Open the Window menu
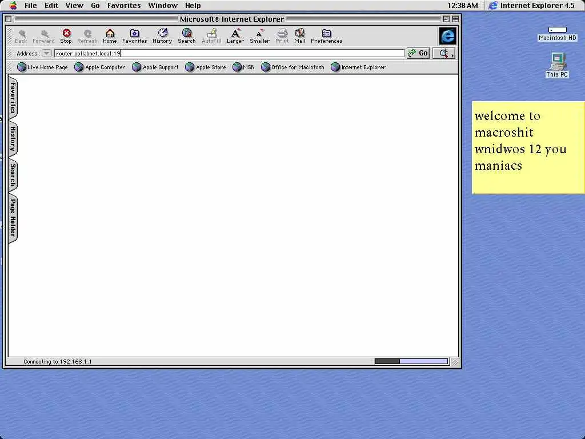Viewport: 585px width, 439px height. (163, 5)
